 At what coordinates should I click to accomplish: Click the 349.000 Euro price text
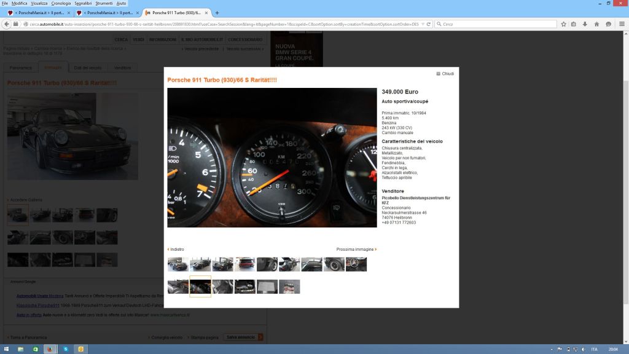[400, 92]
